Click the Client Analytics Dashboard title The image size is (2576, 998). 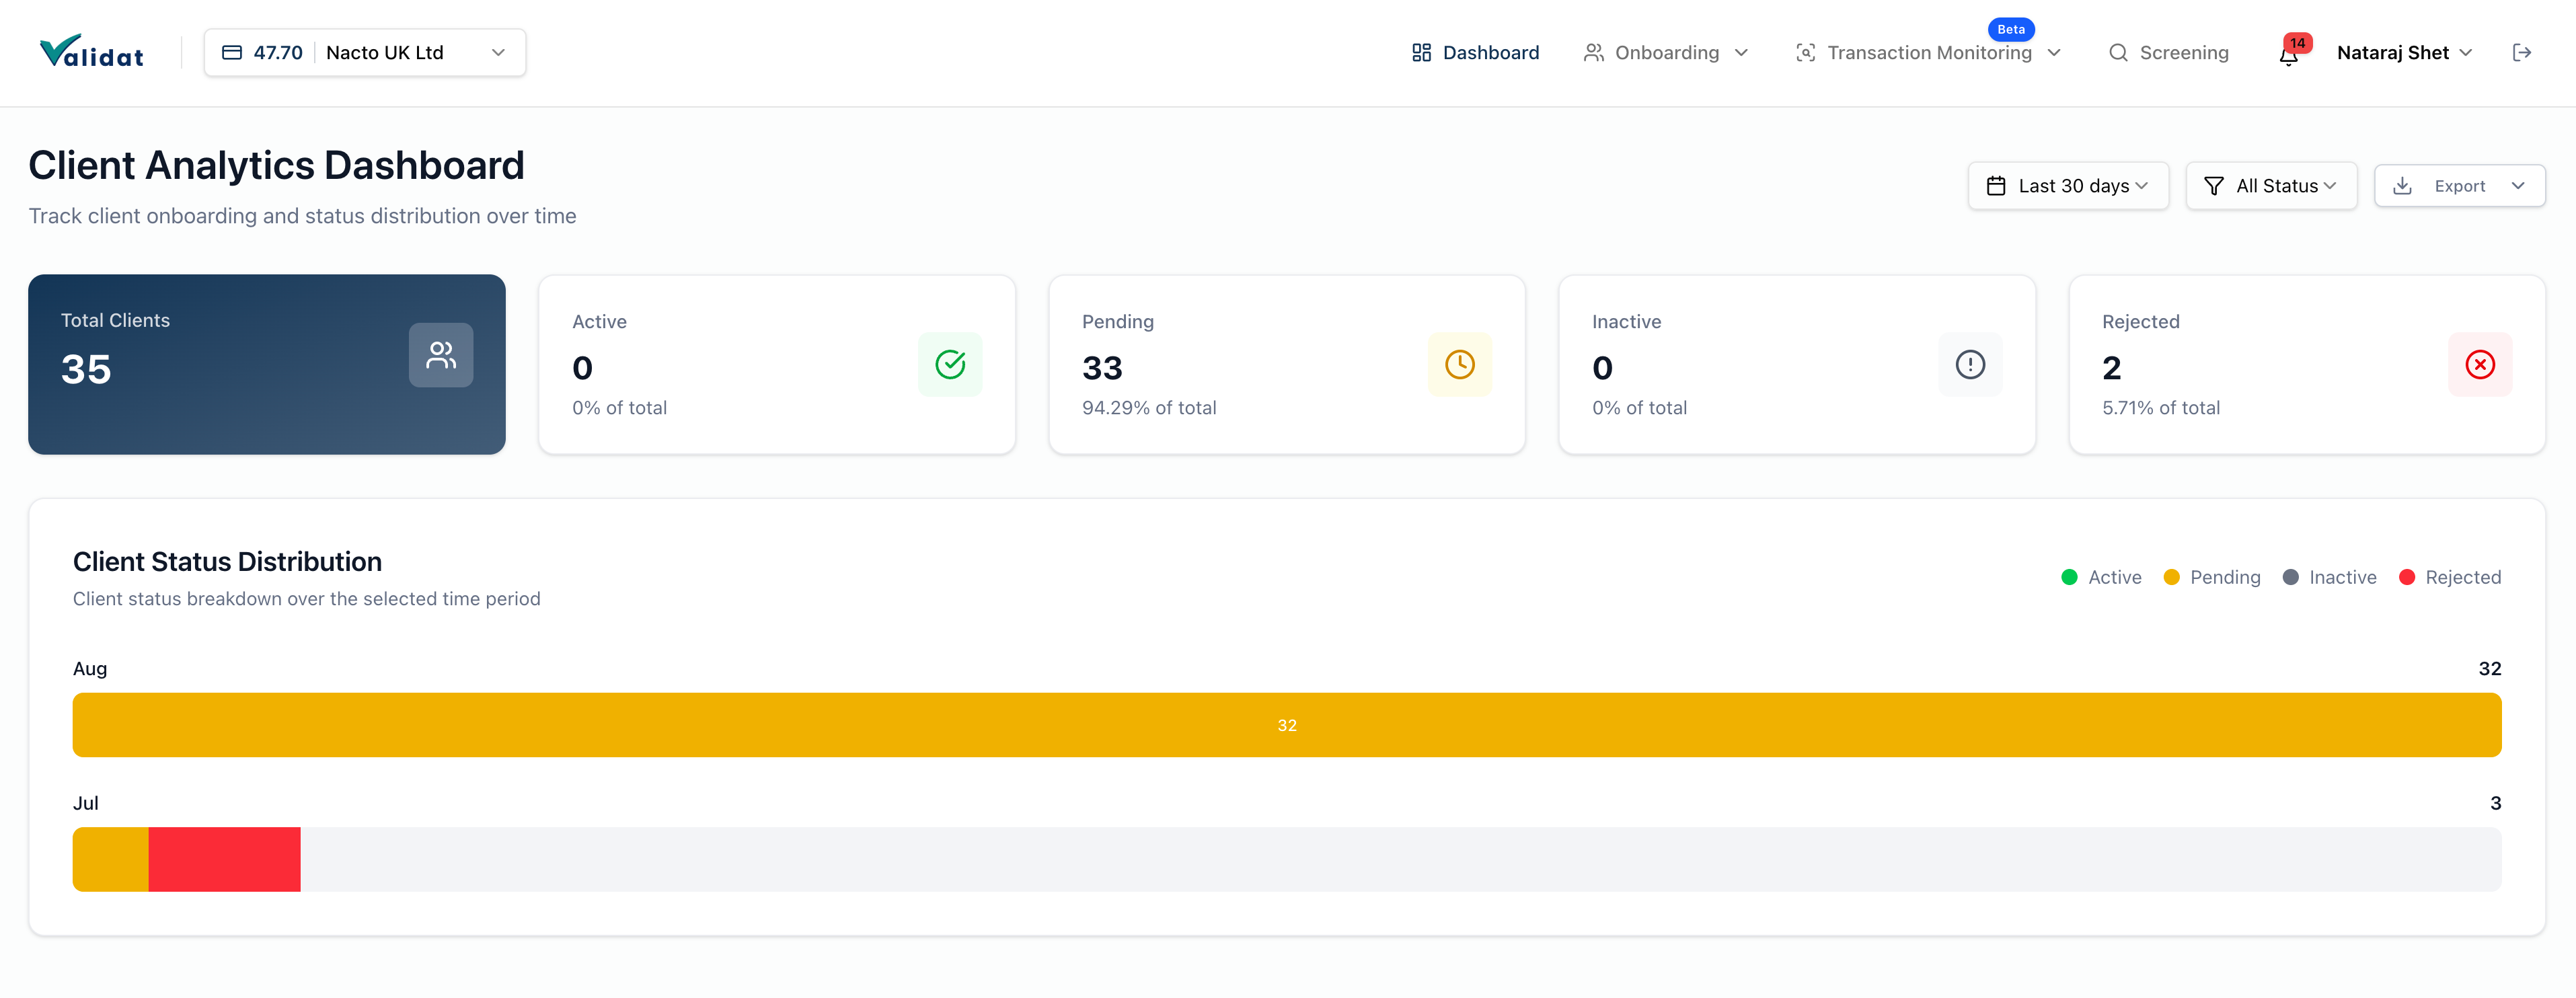[x=276, y=166]
